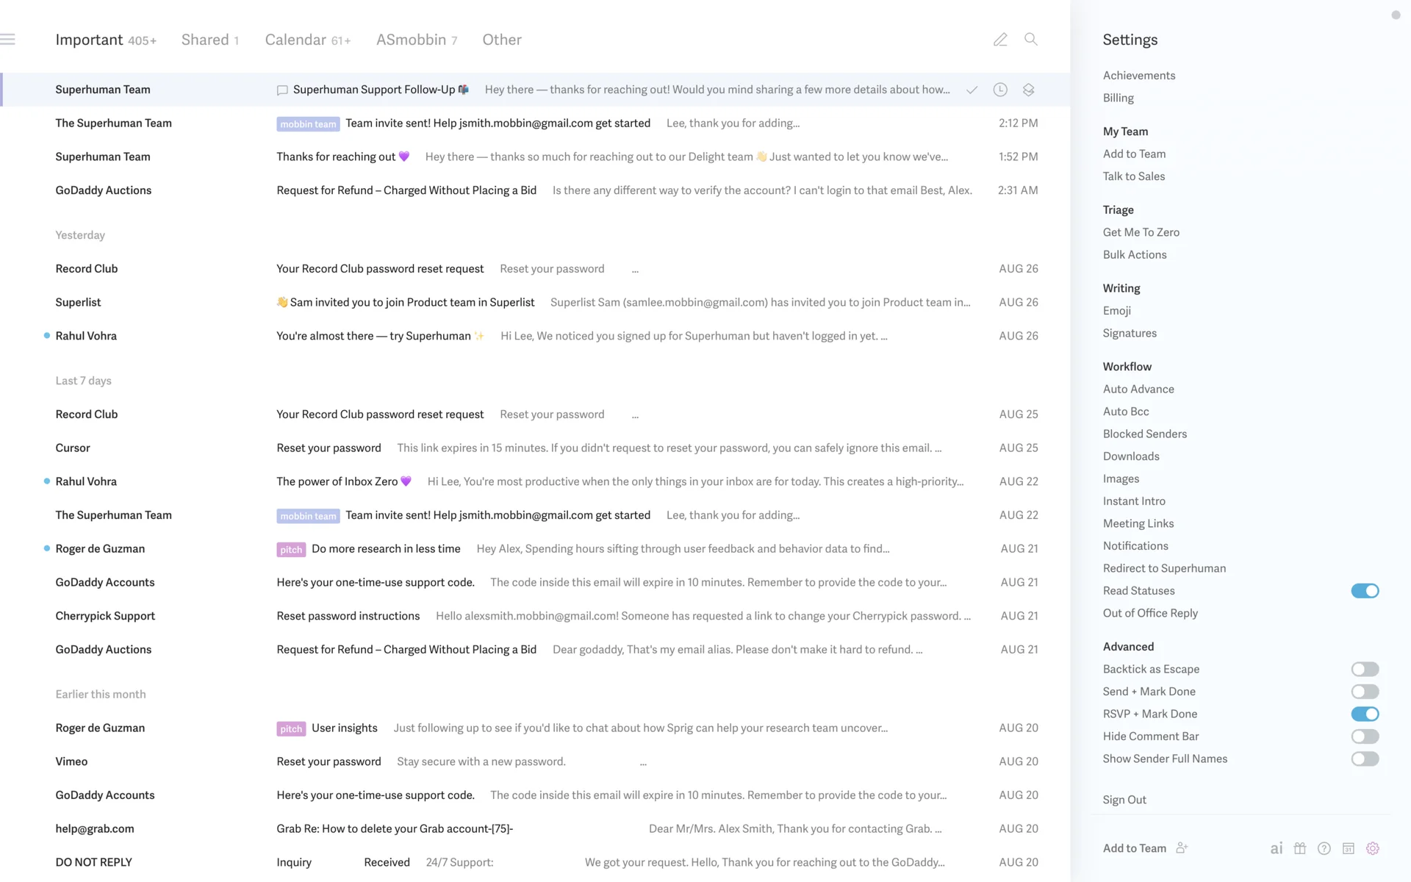Viewport: 1411px width, 882px height.
Task: Select the Other inbox tab
Action: point(502,40)
